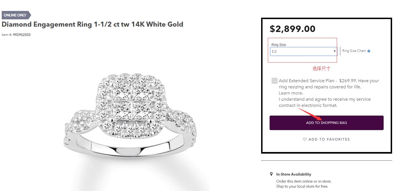
Task: Open the Ring Size Chart link
Action: tap(354, 51)
